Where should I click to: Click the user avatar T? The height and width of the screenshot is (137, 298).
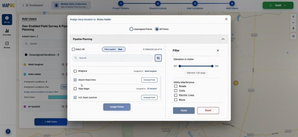(x=8, y=131)
